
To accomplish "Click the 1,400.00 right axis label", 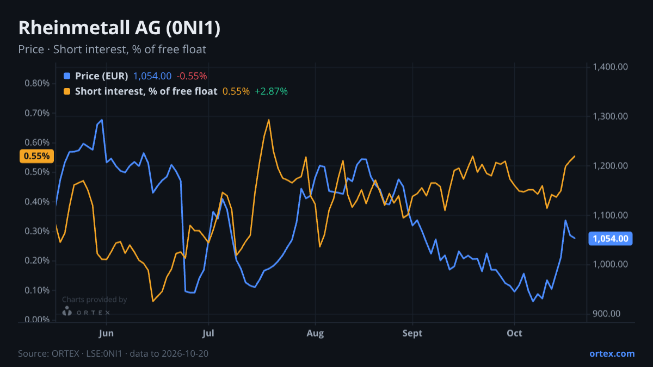I will (611, 67).
